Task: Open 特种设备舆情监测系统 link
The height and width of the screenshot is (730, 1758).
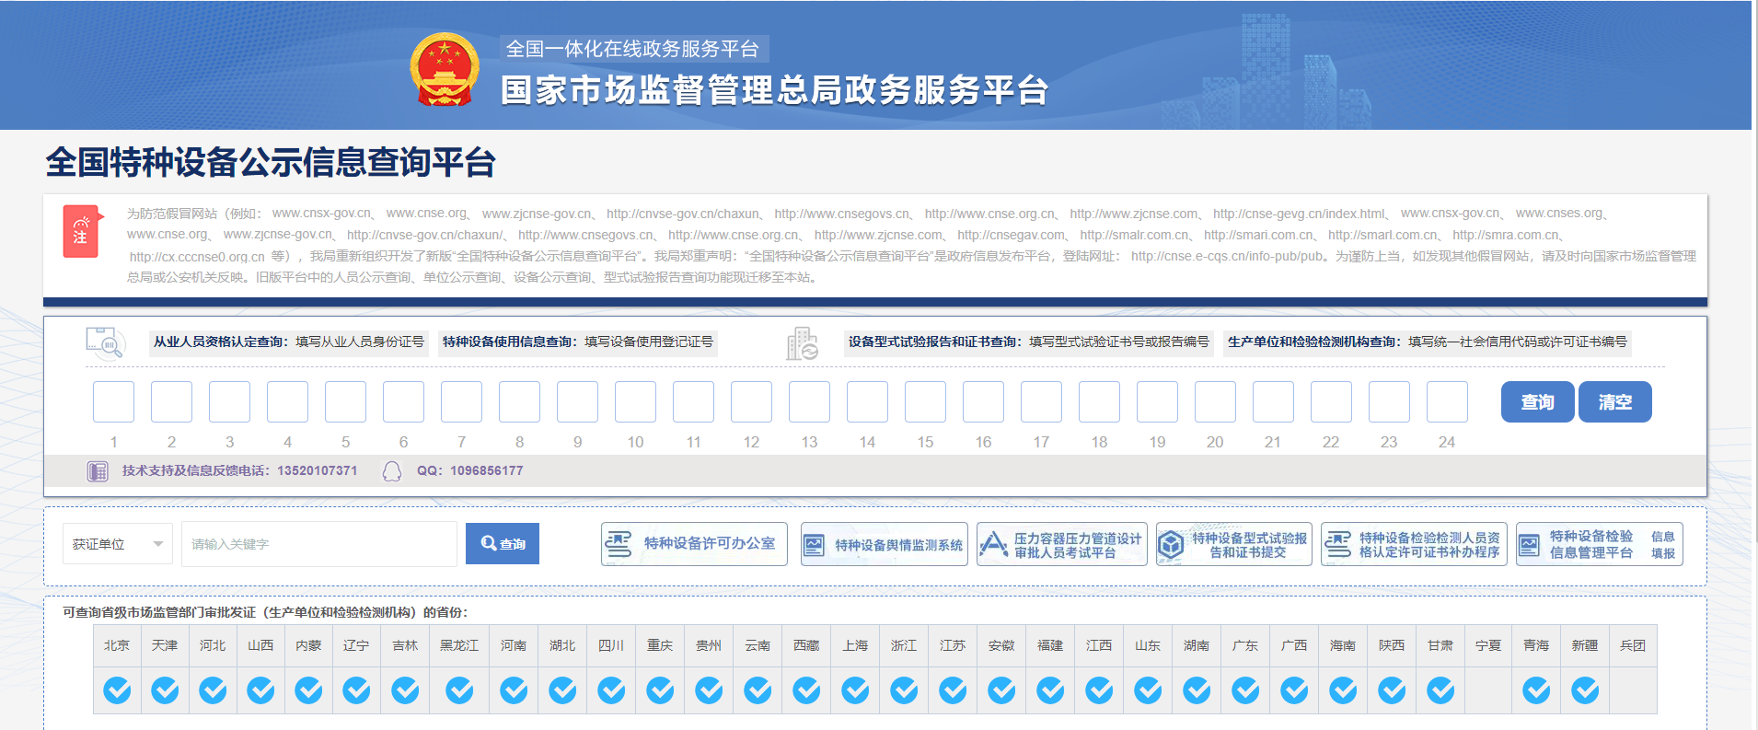Action: [884, 544]
